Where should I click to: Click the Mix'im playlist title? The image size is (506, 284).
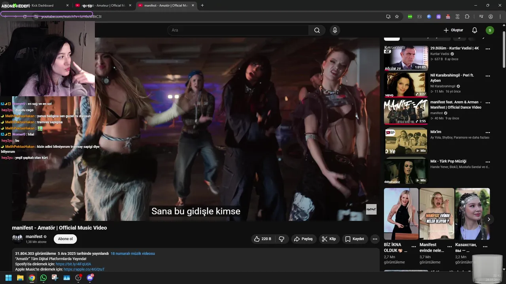pyautogui.click(x=436, y=132)
